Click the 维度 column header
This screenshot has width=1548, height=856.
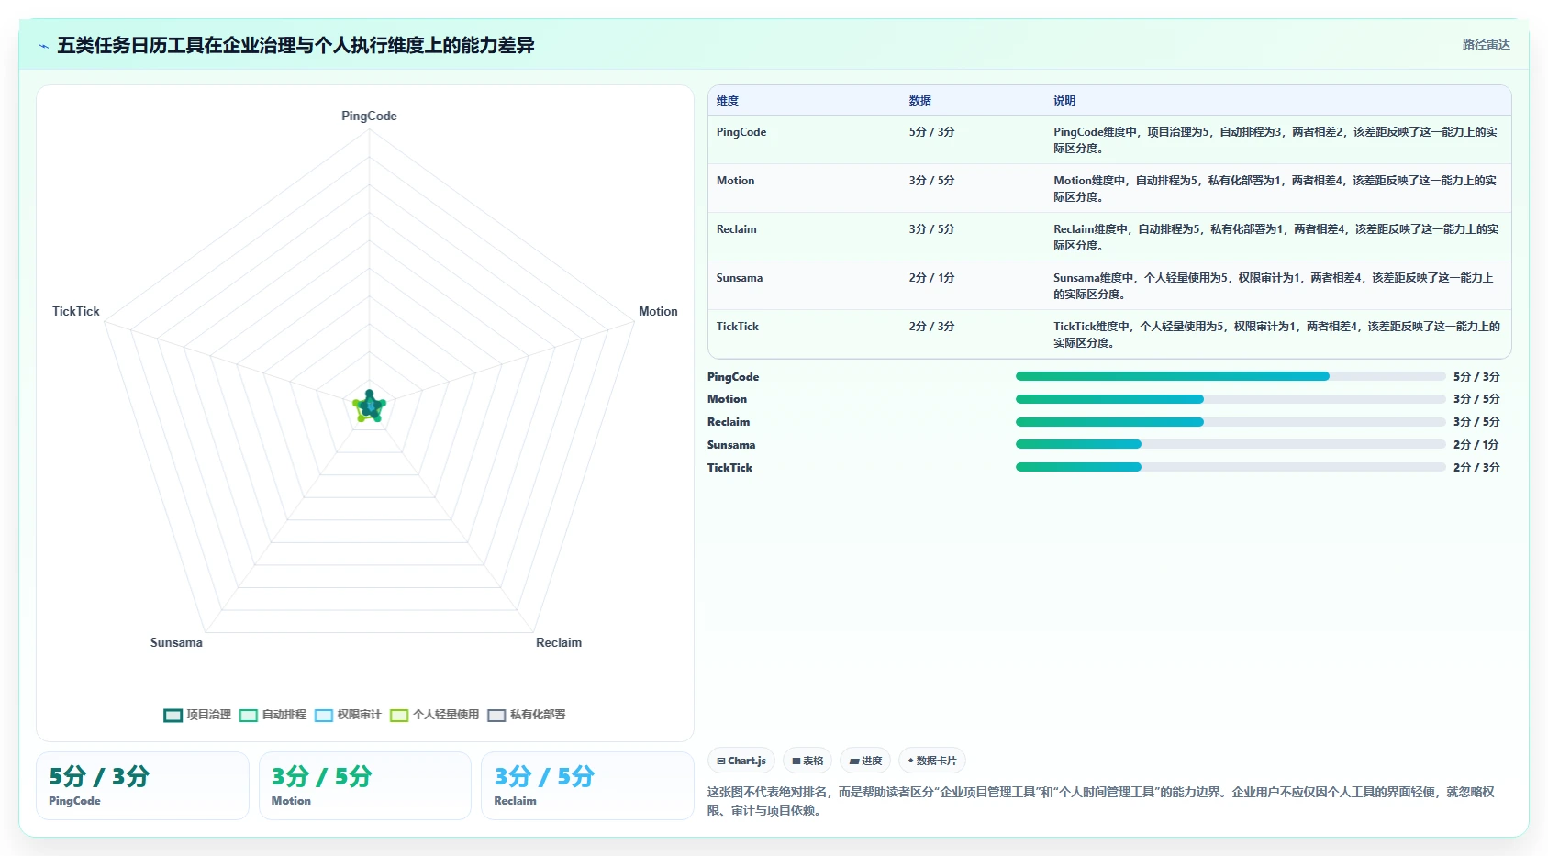tap(728, 101)
